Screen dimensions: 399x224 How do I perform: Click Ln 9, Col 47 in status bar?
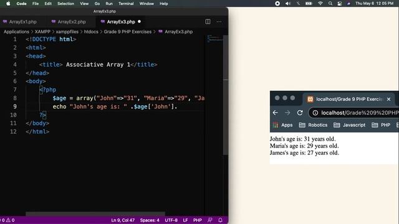[123, 220]
